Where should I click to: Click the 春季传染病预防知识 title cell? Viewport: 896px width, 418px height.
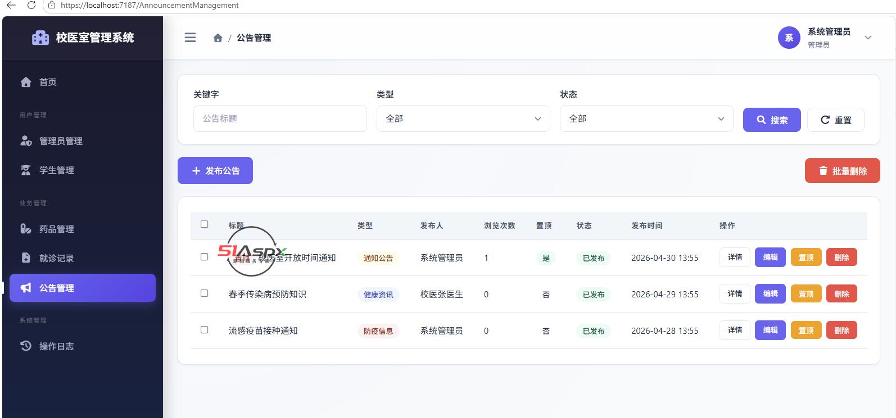[x=268, y=294]
